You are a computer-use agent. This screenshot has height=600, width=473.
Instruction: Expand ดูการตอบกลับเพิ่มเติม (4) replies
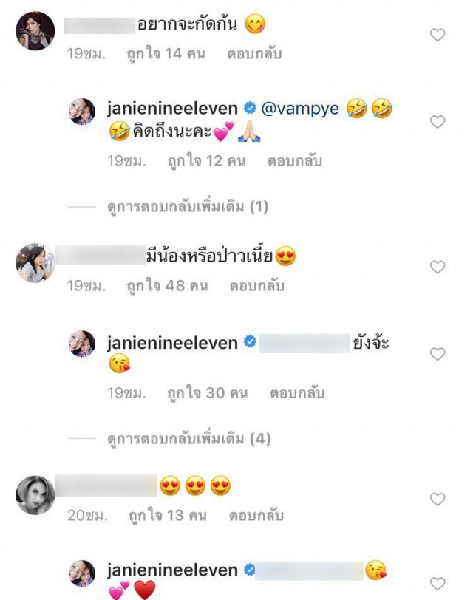tap(189, 439)
